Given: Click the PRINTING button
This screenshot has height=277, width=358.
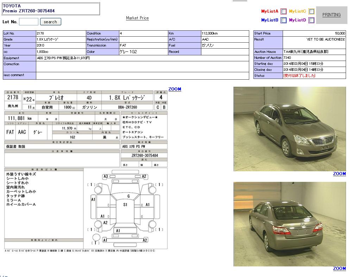Looking at the screenshot, I should pos(331,15).
